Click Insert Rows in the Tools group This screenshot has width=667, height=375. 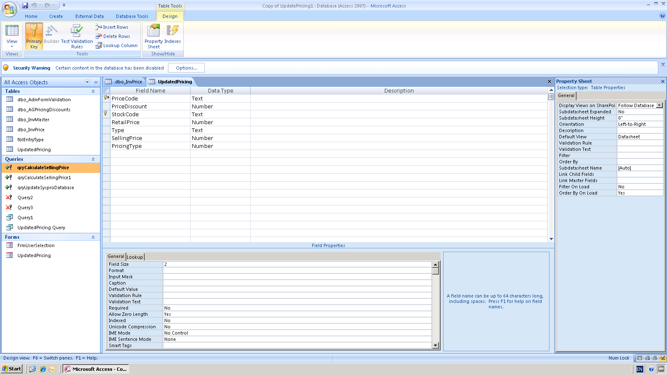[x=112, y=27]
